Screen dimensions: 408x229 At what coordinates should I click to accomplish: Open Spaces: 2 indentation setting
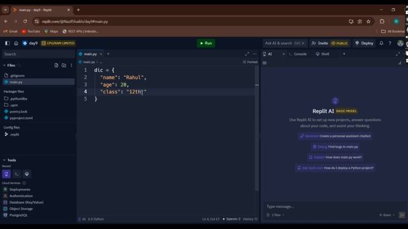231,219
